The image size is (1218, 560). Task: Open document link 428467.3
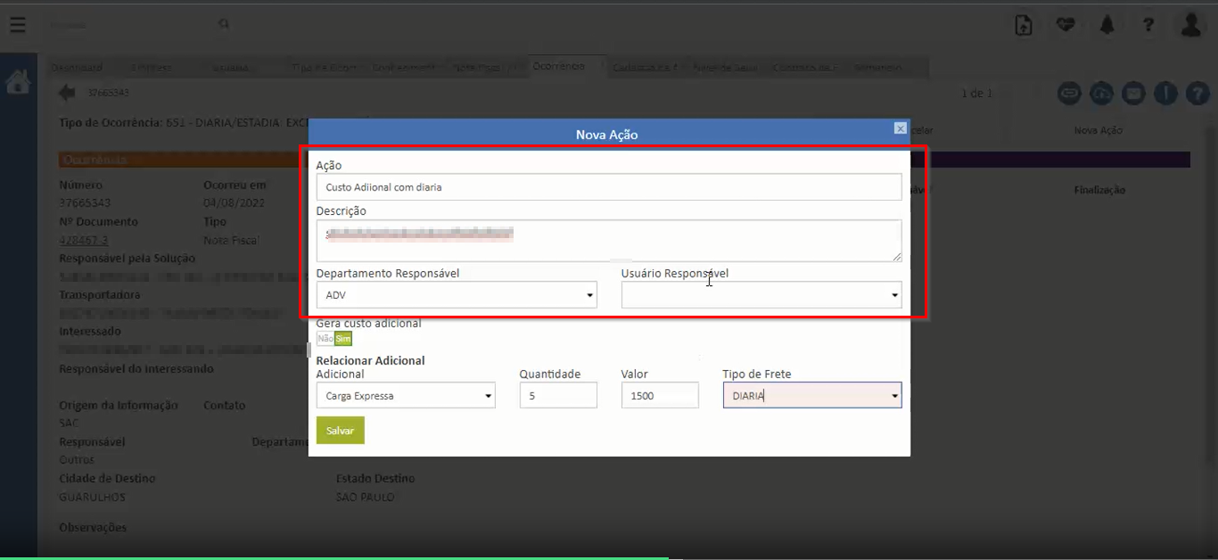(84, 240)
